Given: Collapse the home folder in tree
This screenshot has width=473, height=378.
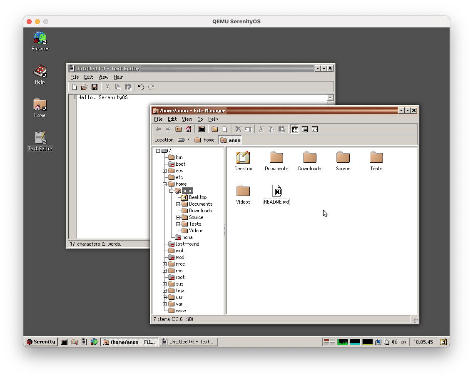Looking at the screenshot, I should pyautogui.click(x=165, y=184).
